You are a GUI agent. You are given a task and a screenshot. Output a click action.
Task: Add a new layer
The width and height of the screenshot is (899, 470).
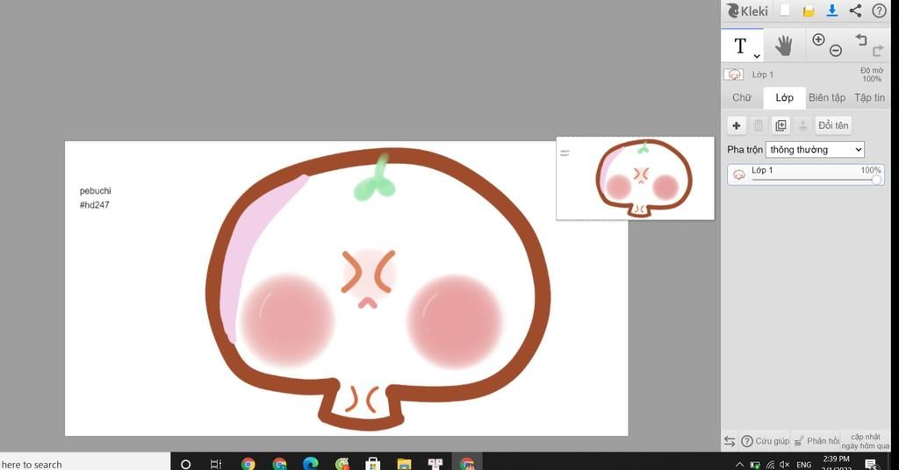(x=737, y=125)
